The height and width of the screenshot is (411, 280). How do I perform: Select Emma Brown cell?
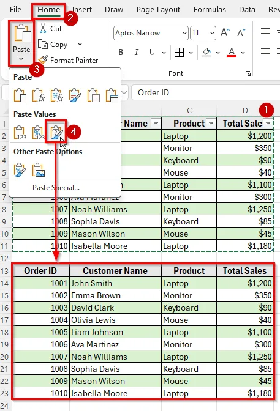click(115, 295)
